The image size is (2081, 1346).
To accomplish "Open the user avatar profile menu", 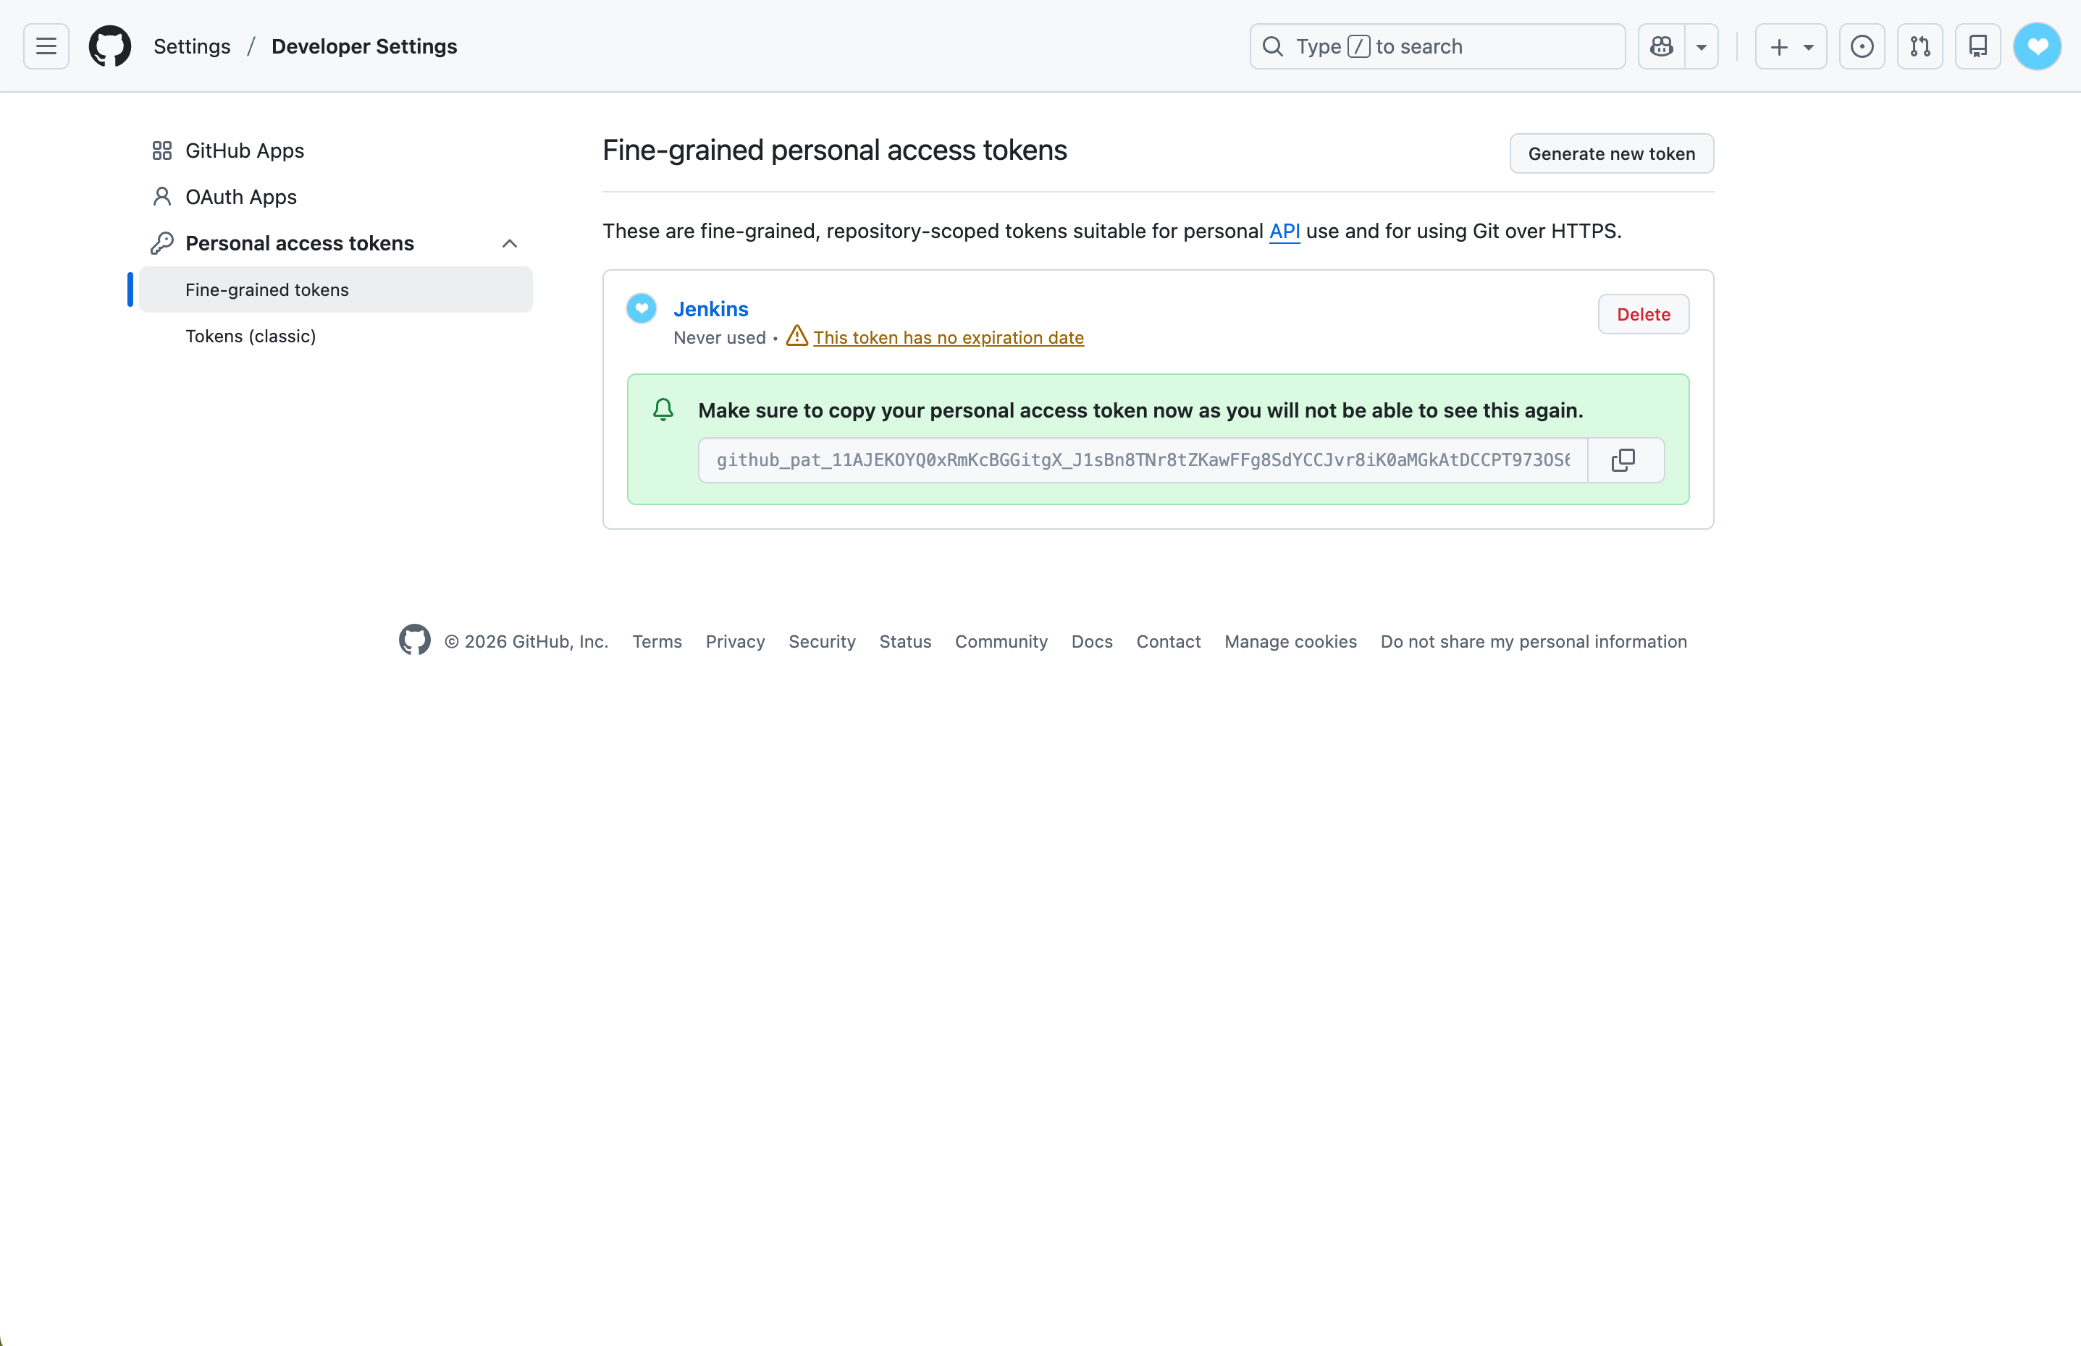I will tap(2036, 46).
